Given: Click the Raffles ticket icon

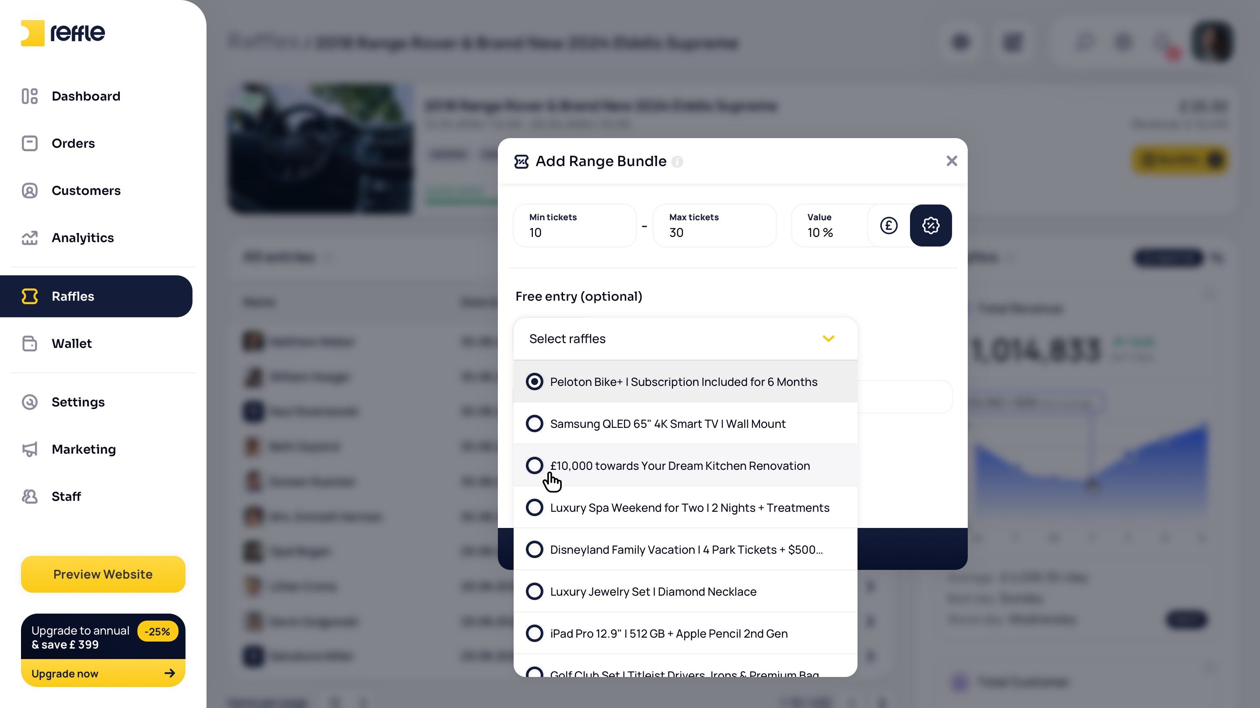Looking at the screenshot, I should (30, 296).
